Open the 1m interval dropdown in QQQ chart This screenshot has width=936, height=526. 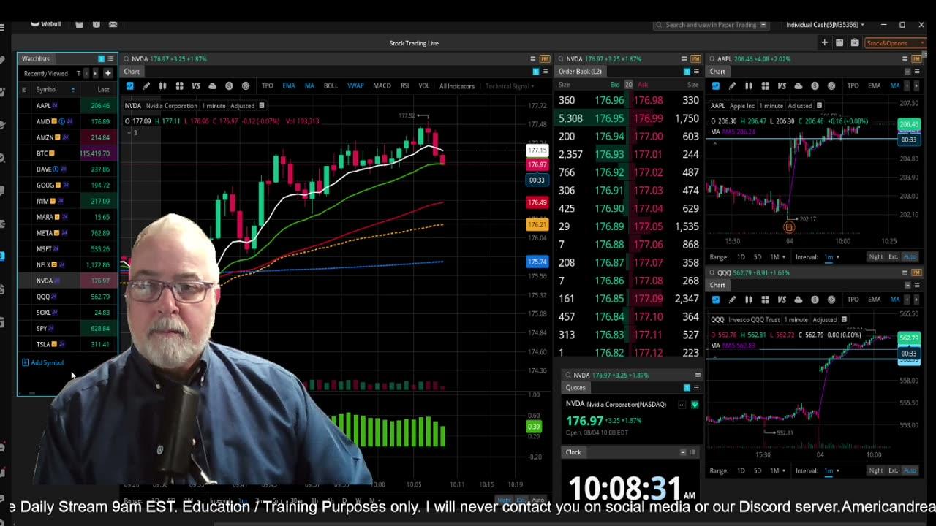[831, 470]
